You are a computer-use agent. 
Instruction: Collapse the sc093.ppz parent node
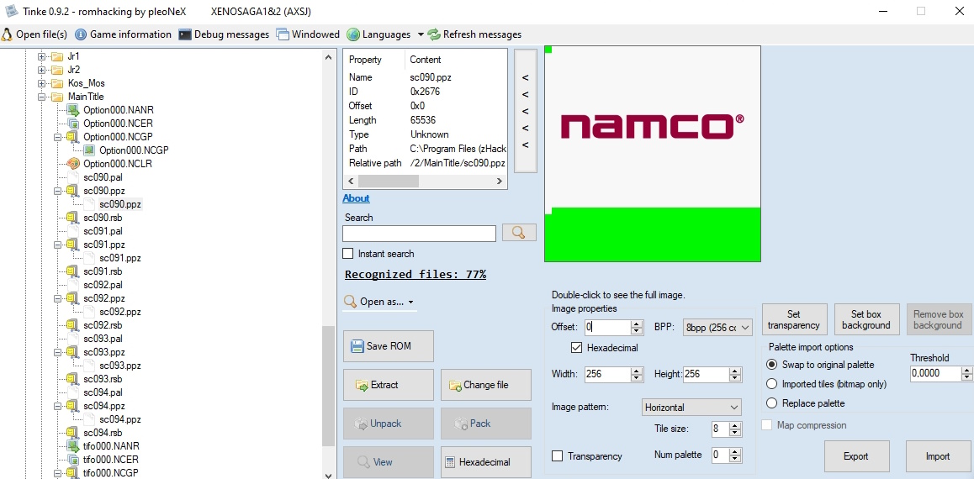(x=58, y=352)
